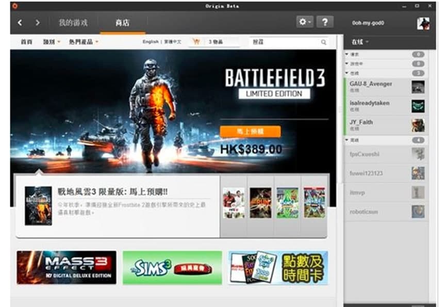Click the user profile avatar
This screenshot has height=307, width=446.
(423, 23)
